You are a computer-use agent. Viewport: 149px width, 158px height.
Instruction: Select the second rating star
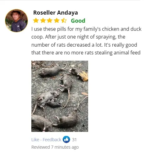coord(43,21)
